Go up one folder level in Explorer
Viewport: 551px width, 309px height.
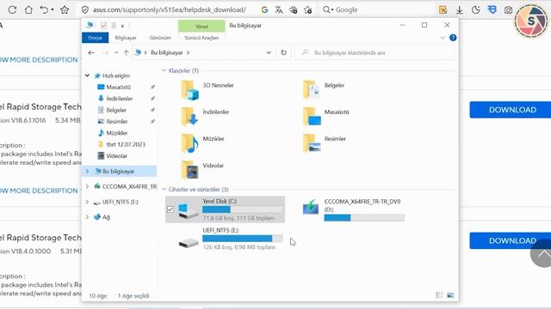pos(127,52)
